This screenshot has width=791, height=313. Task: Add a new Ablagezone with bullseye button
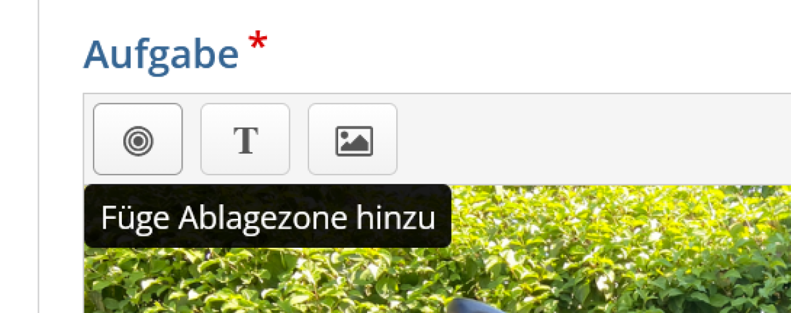click(x=138, y=139)
